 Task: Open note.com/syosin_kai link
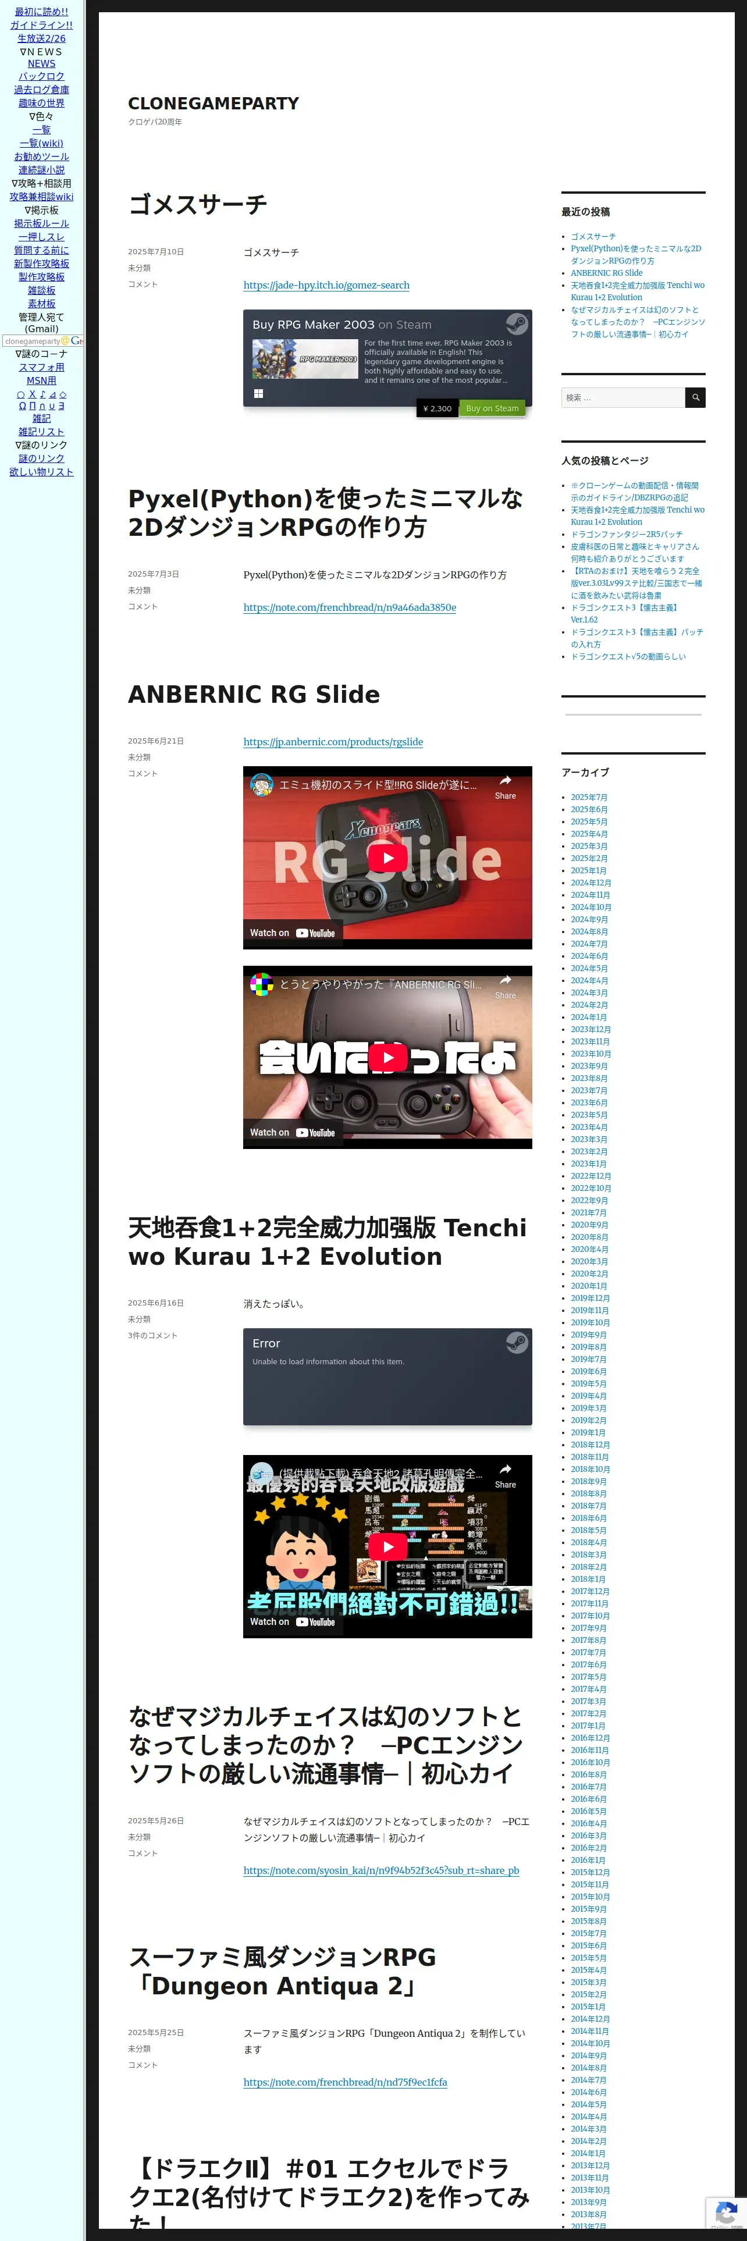pos(381,1870)
